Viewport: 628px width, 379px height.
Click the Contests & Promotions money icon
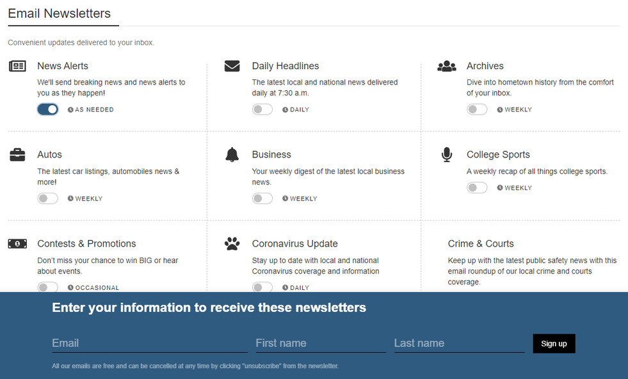pos(17,243)
